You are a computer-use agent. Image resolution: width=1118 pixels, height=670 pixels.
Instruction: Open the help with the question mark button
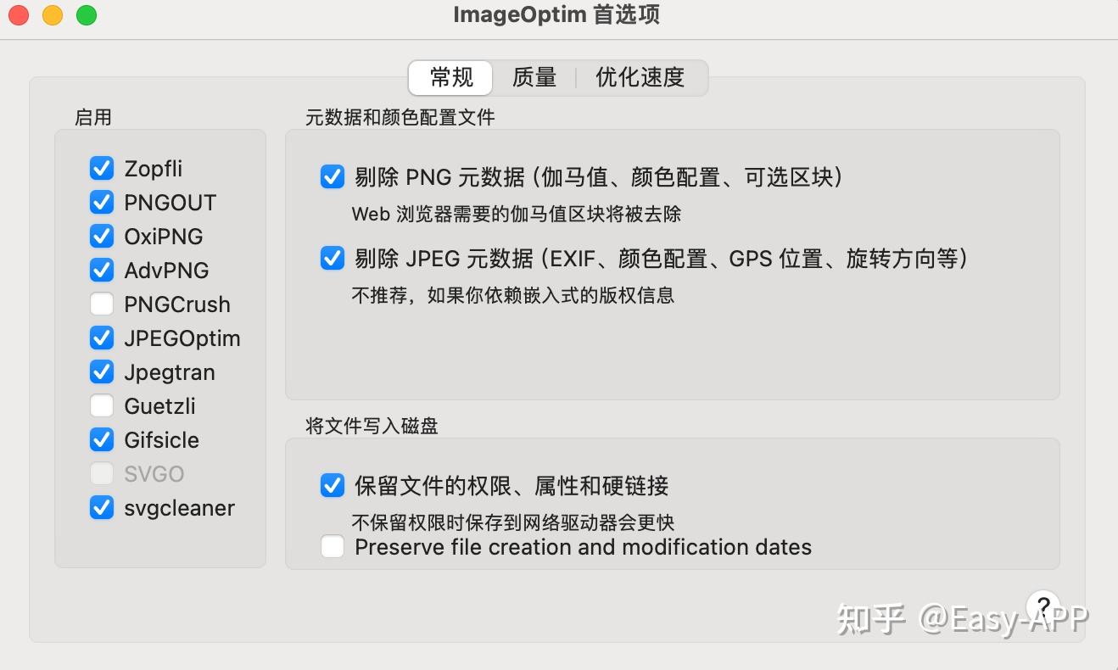(x=1043, y=606)
